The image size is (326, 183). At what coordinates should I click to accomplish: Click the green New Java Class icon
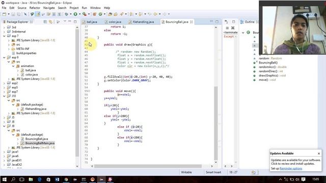pos(100,14)
